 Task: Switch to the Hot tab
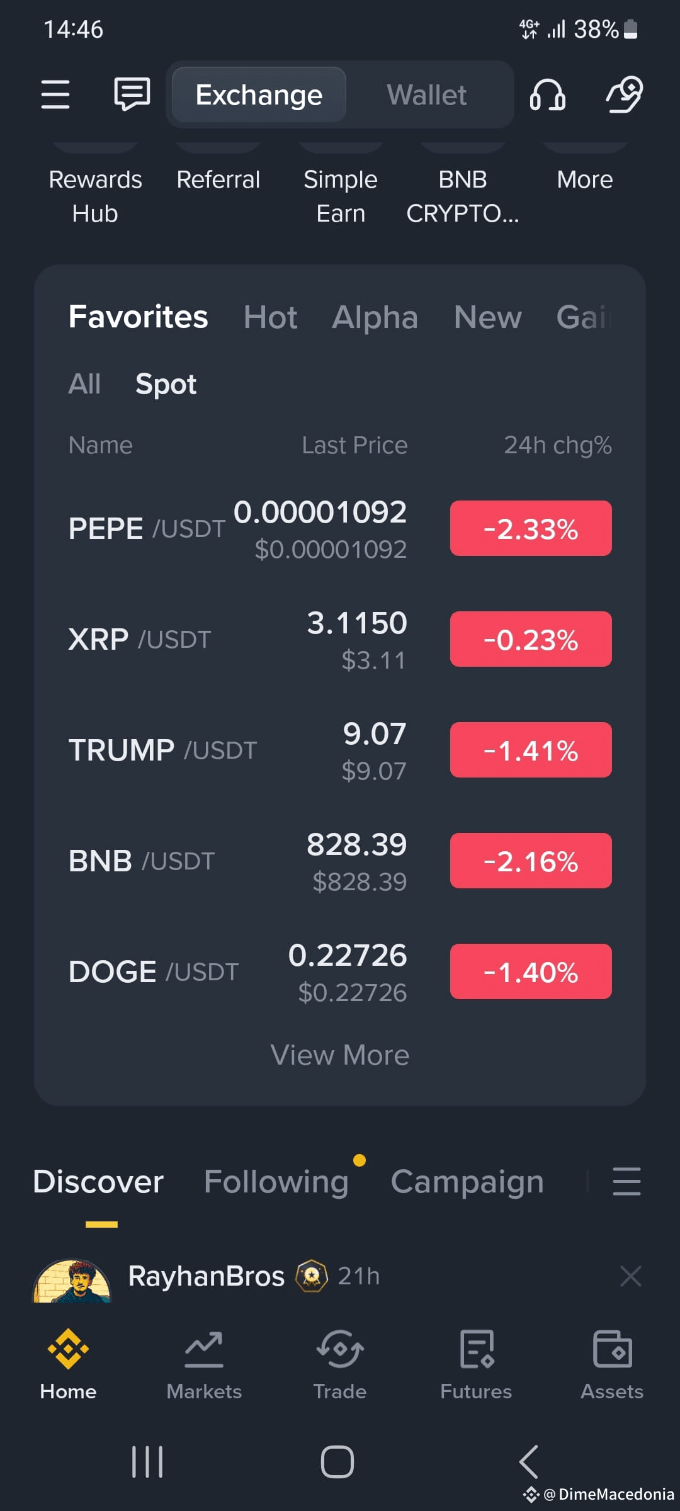pyautogui.click(x=270, y=317)
